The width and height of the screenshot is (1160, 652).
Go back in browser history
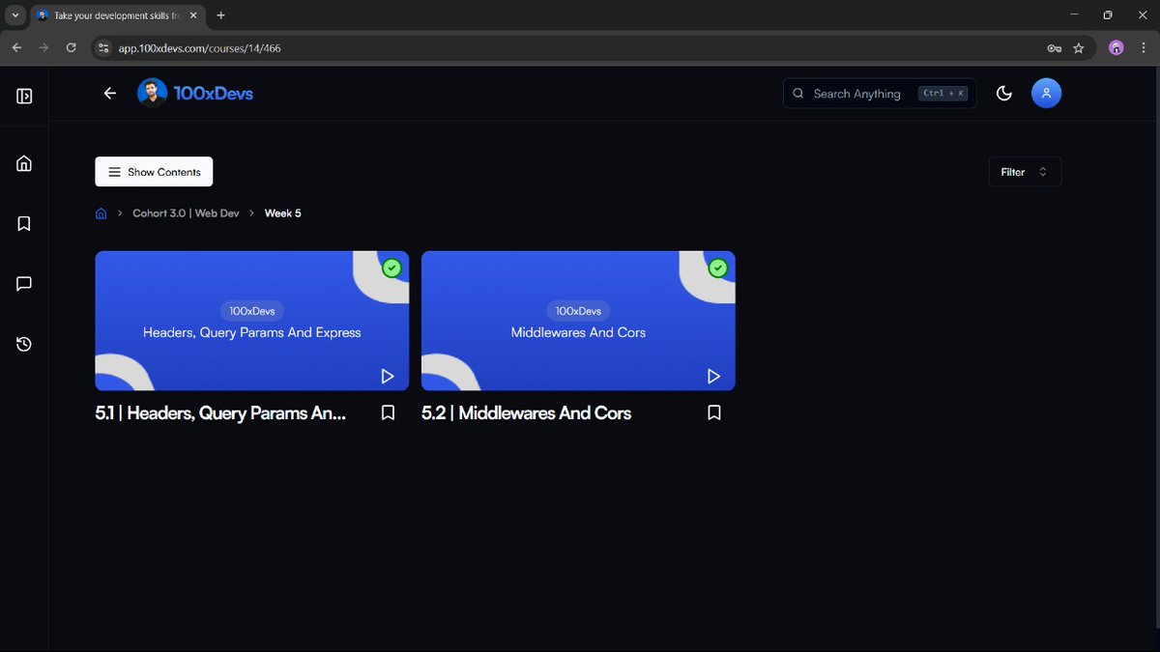16,47
